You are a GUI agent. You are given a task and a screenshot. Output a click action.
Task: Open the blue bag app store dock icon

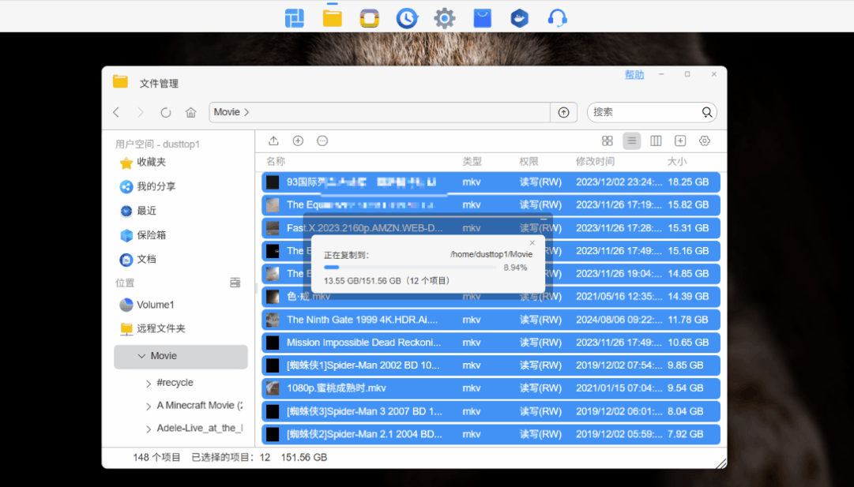[482, 18]
